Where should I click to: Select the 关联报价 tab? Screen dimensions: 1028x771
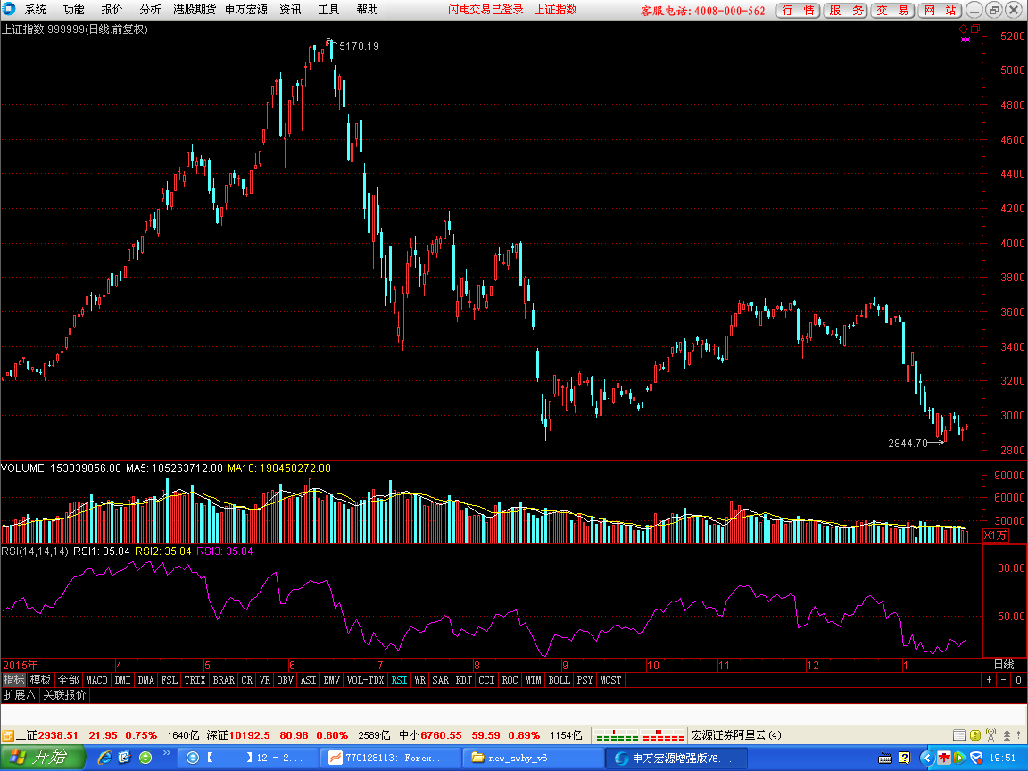tap(64, 694)
